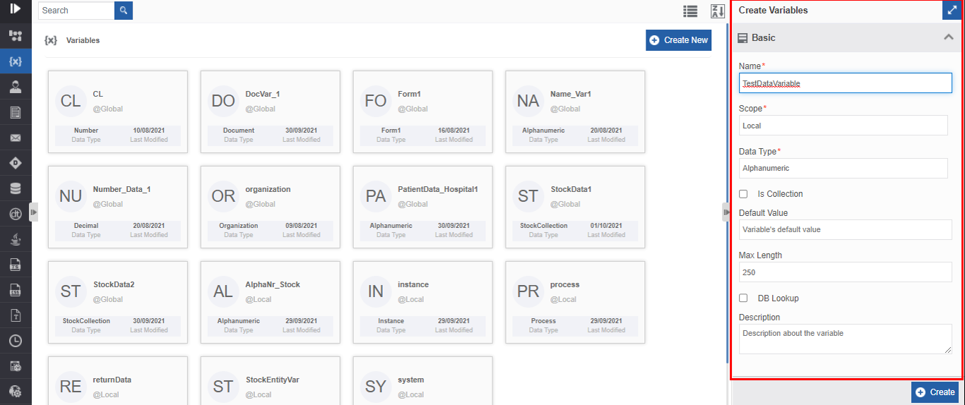Click the PA avatar on PatientData_Hospital1
Viewport: 965px width, 405px height.
(376, 196)
